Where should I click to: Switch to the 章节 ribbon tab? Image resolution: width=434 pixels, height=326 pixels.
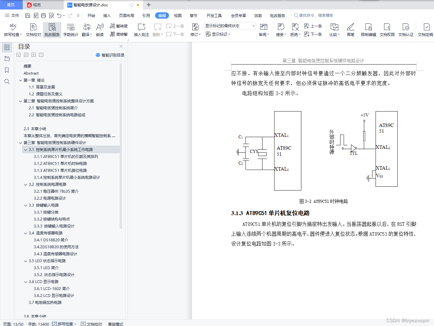194,15
